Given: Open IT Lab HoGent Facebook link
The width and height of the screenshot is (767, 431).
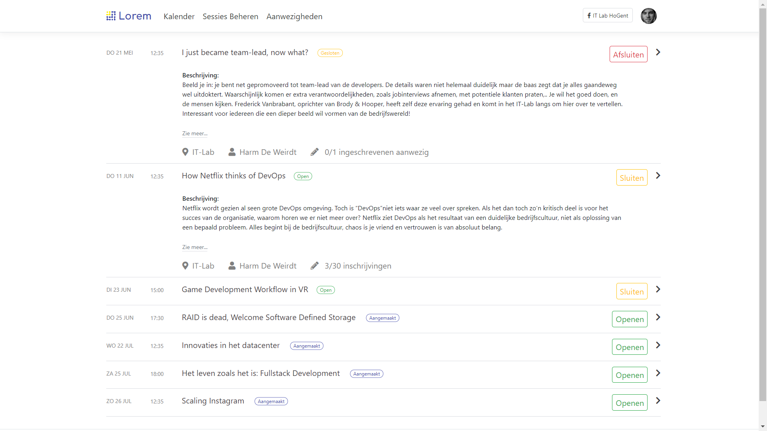Looking at the screenshot, I should point(607,16).
